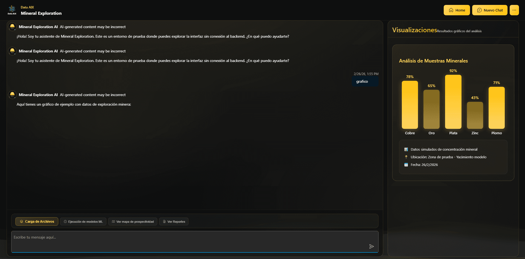Click the miner avatar beside the chart reply

[x=12, y=95]
